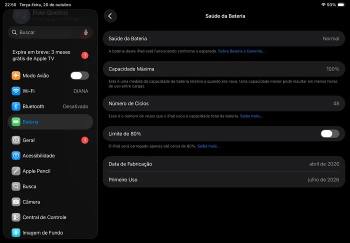Open Wi-Fi settings
This screenshot has width=350, height=243.
[x=50, y=91]
